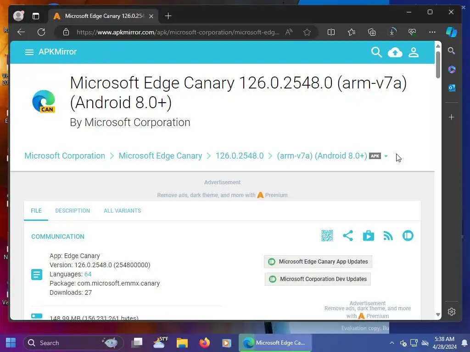Click the 64 languages link
Screen dimensions: 470x352
click(x=88, y=274)
